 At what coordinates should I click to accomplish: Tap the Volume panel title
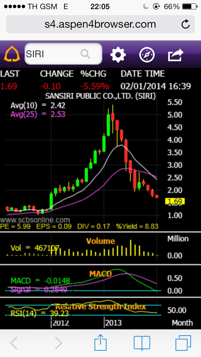(x=100, y=241)
